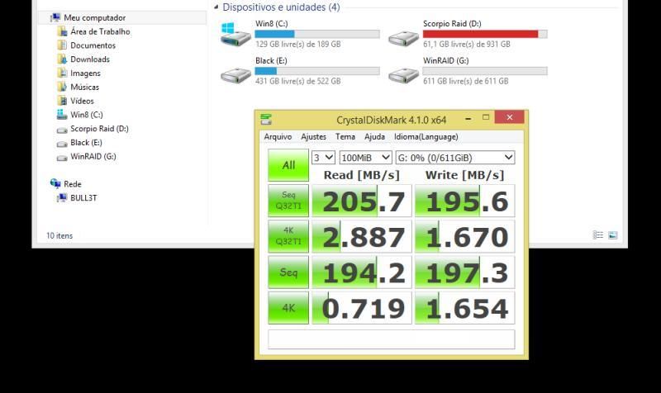Click the 194.2 Seq read result
661x393 pixels.
pos(362,272)
